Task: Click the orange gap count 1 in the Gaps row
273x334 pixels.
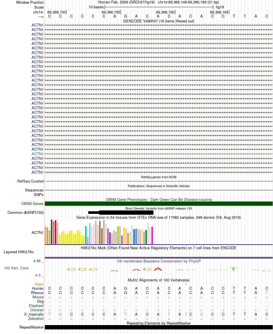Action: pos(186,284)
